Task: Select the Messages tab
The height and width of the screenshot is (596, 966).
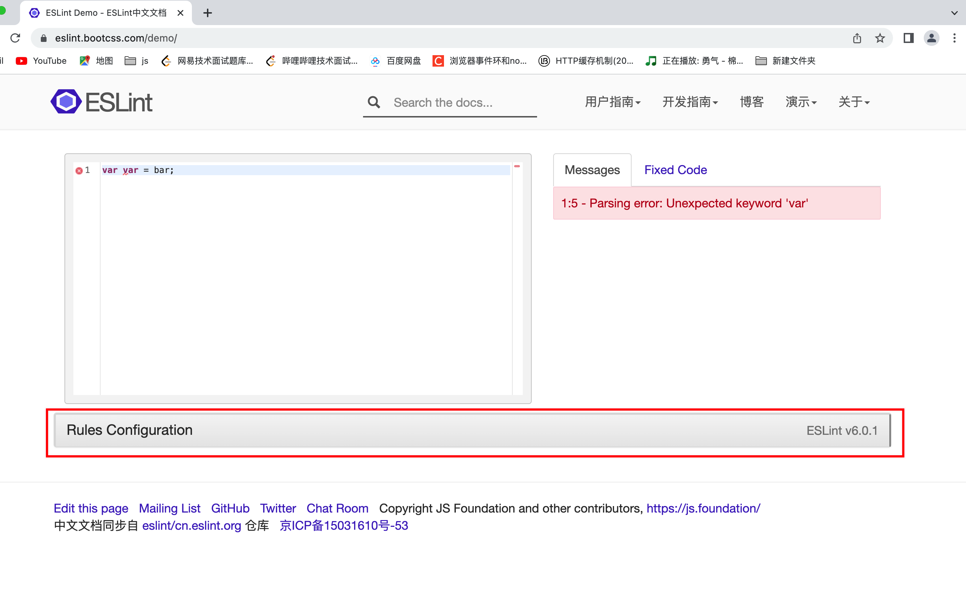Action: pos(592,170)
